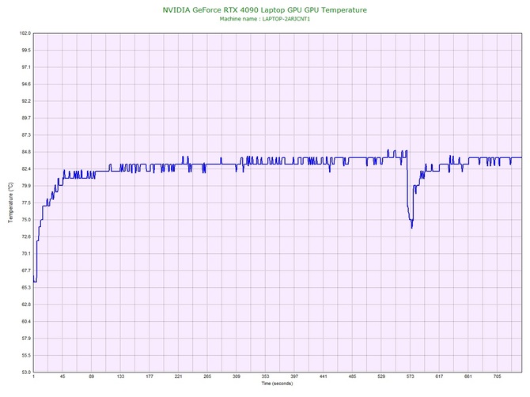Click the 102.0 y-axis value

tap(25, 33)
